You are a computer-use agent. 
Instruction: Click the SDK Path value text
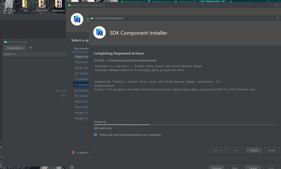tap(131, 61)
